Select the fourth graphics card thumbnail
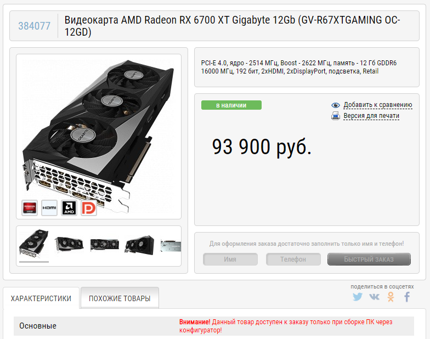 click(139, 244)
